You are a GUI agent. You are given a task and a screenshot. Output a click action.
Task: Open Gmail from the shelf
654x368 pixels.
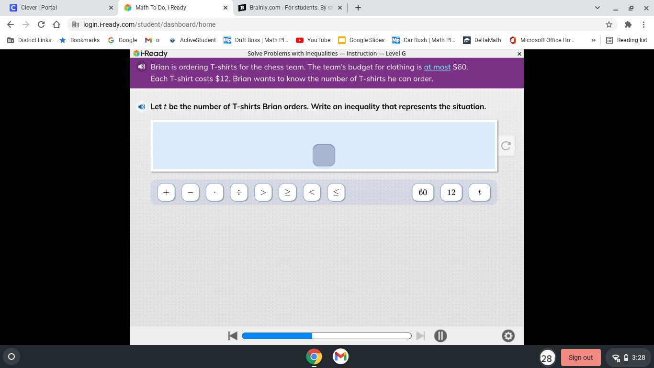(340, 356)
